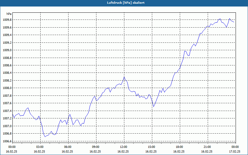Pick the y-axis tick "1007,6"

[x=7, y=103]
